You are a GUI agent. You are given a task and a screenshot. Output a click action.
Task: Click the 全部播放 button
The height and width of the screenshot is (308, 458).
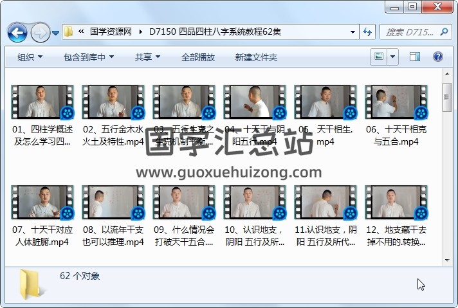pyautogui.click(x=197, y=57)
